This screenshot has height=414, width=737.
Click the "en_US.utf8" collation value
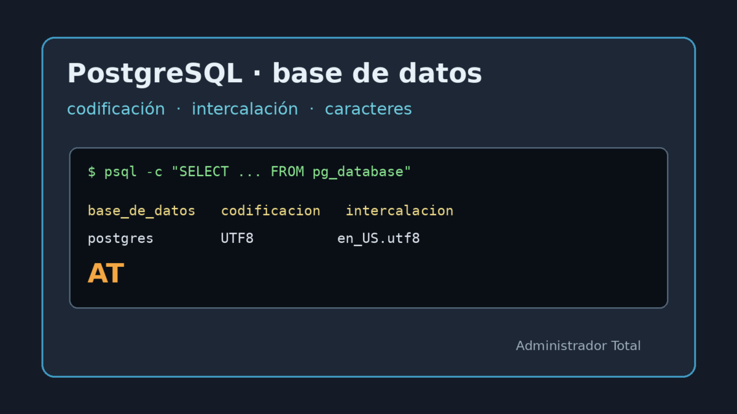[x=378, y=239]
